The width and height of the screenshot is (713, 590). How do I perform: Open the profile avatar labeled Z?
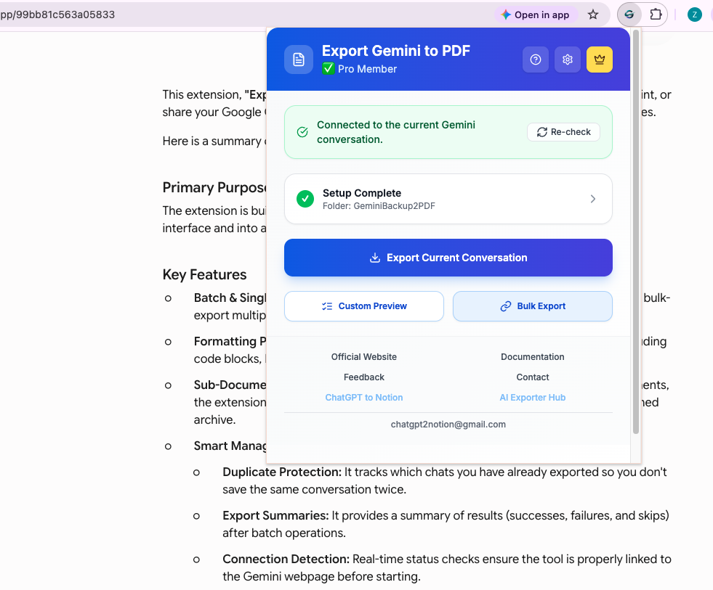click(694, 15)
